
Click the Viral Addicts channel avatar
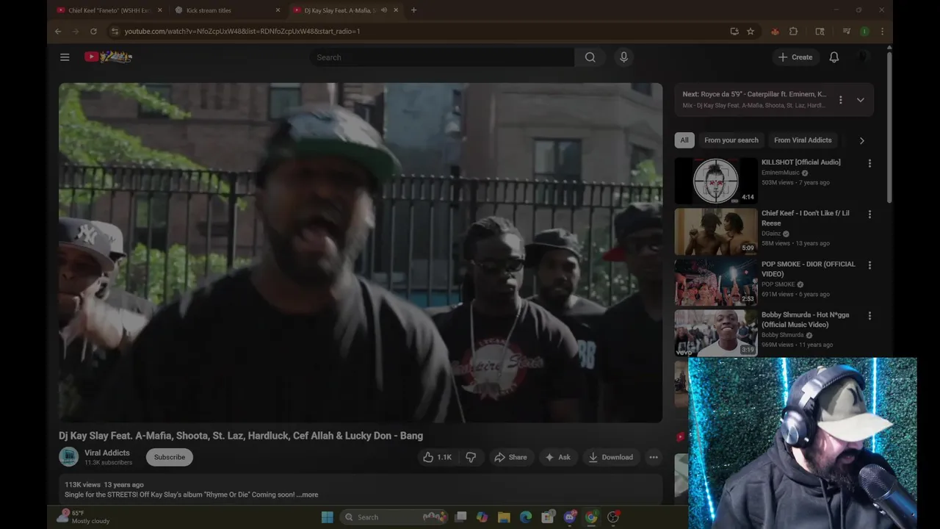[x=68, y=457]
